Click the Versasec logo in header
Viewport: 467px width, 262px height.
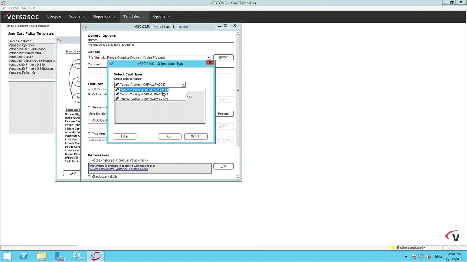[x=21, y=16]
